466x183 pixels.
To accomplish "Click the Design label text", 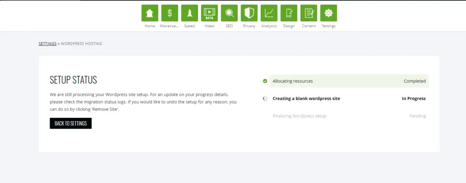I will point(289,26).
